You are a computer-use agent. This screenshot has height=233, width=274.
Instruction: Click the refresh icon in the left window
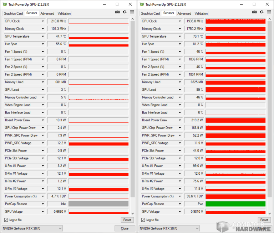[125, 12]
